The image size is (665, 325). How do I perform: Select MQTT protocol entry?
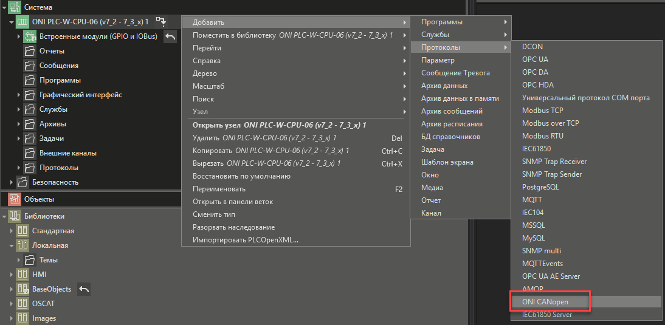tap(587, 200)
